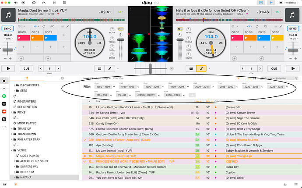Select My Collection vinyl icon in sidebar
Screen dimensions: 302x188
[4, 81]
